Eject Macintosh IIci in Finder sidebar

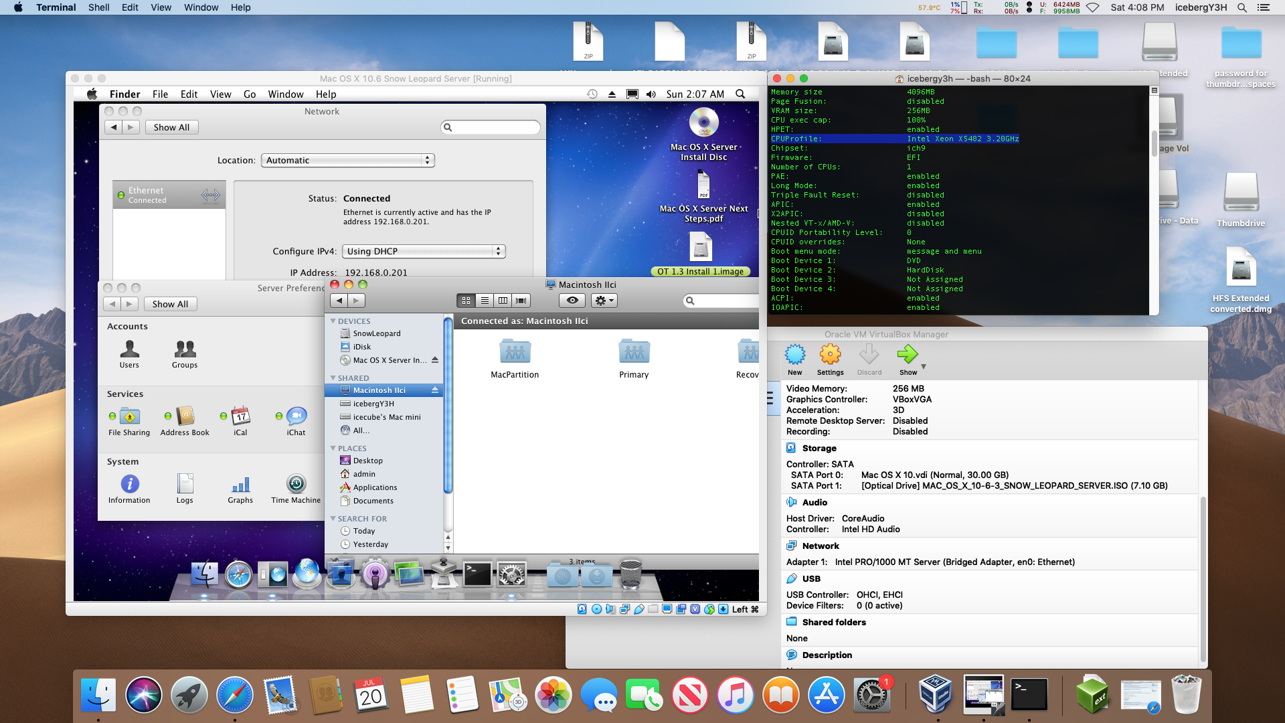point(434,390)
